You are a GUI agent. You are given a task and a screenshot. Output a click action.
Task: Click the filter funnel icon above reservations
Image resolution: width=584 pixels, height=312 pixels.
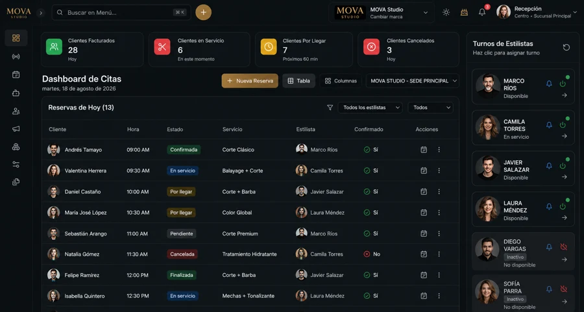(330, 108)
